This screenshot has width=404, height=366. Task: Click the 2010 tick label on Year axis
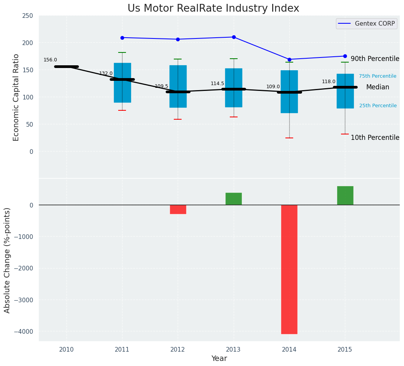pyautogui.click(x=66, y=350)
